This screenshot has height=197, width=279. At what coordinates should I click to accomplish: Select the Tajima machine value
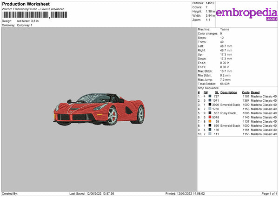pos(225,29)
